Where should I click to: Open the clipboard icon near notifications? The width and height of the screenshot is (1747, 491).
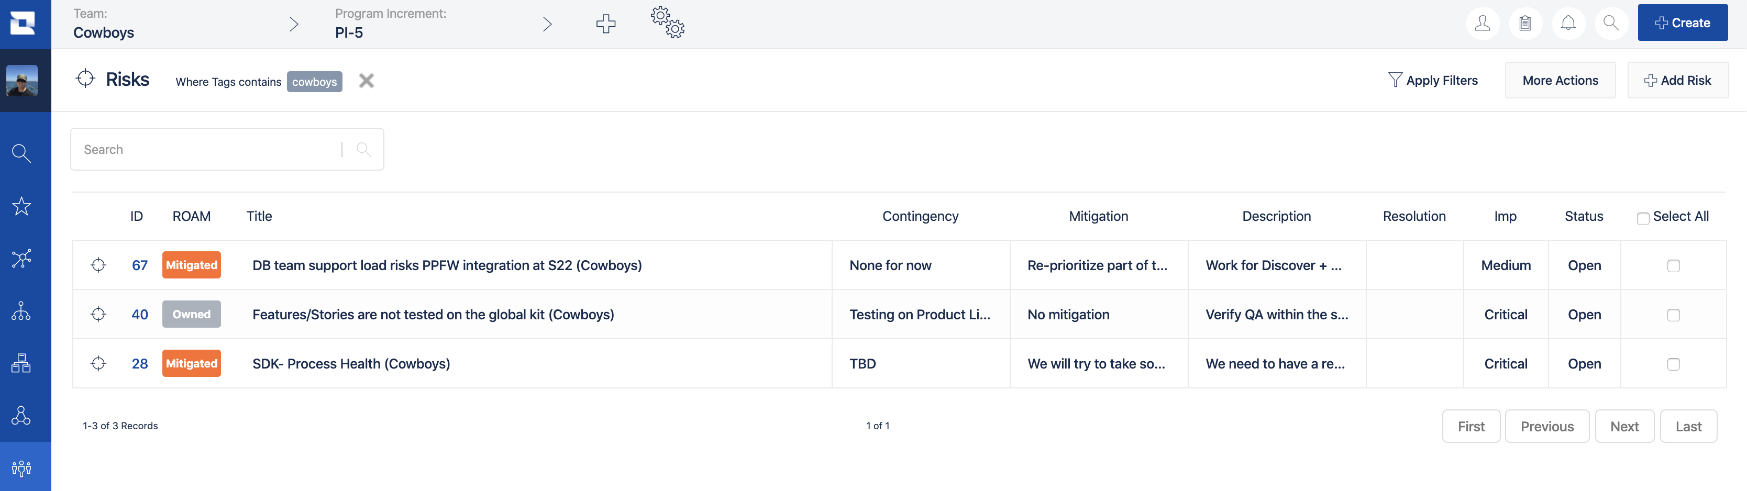point(1526,23)
